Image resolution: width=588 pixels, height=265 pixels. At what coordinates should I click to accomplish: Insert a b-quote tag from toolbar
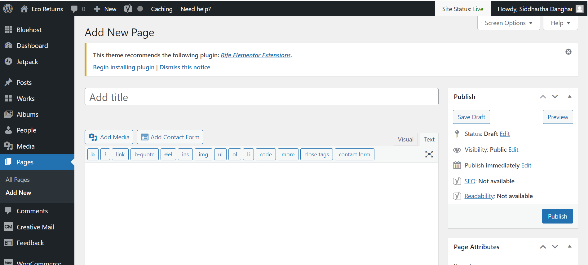(144, 154)
